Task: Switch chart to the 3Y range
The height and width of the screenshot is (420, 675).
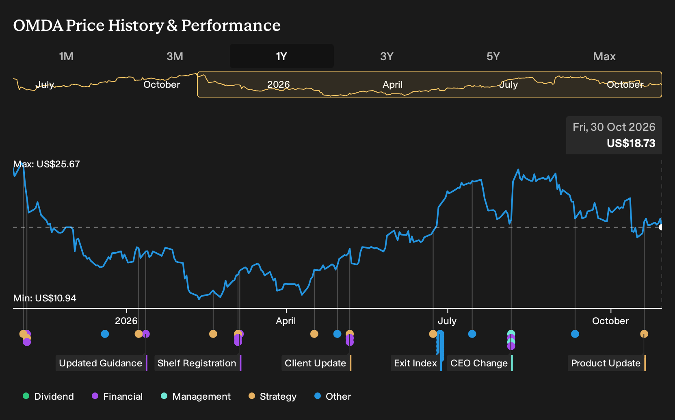Action: coord(387,56)
